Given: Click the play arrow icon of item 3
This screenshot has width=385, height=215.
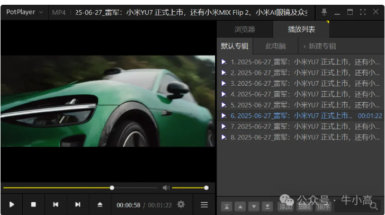Looking at the screenshot, I should (x=224, y=84).
